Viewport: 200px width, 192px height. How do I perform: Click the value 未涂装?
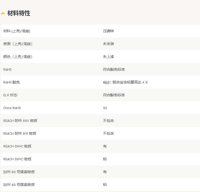108,44
